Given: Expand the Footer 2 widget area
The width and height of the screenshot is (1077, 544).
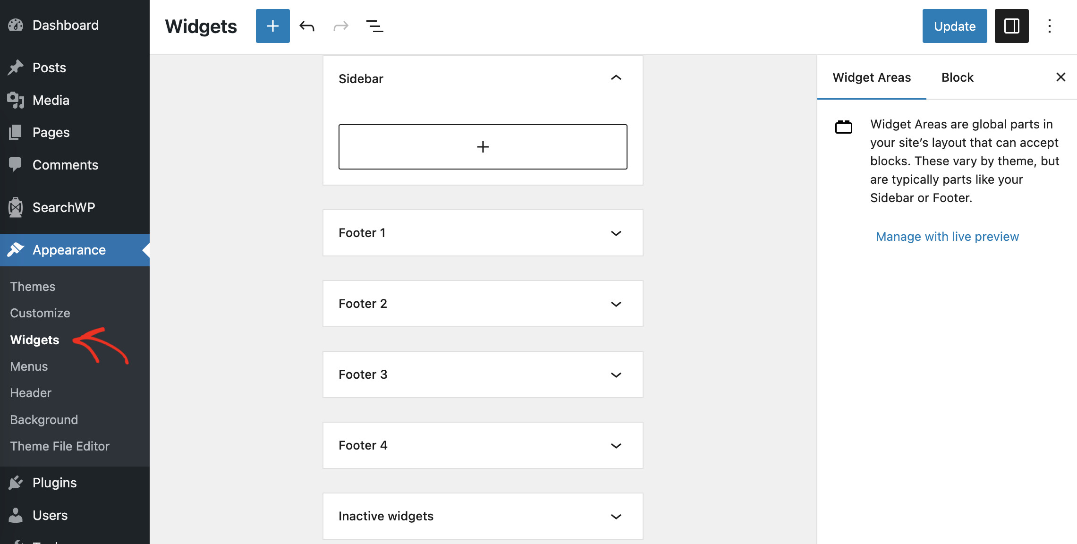Looking at the screenshot, I should pos(616,304).
